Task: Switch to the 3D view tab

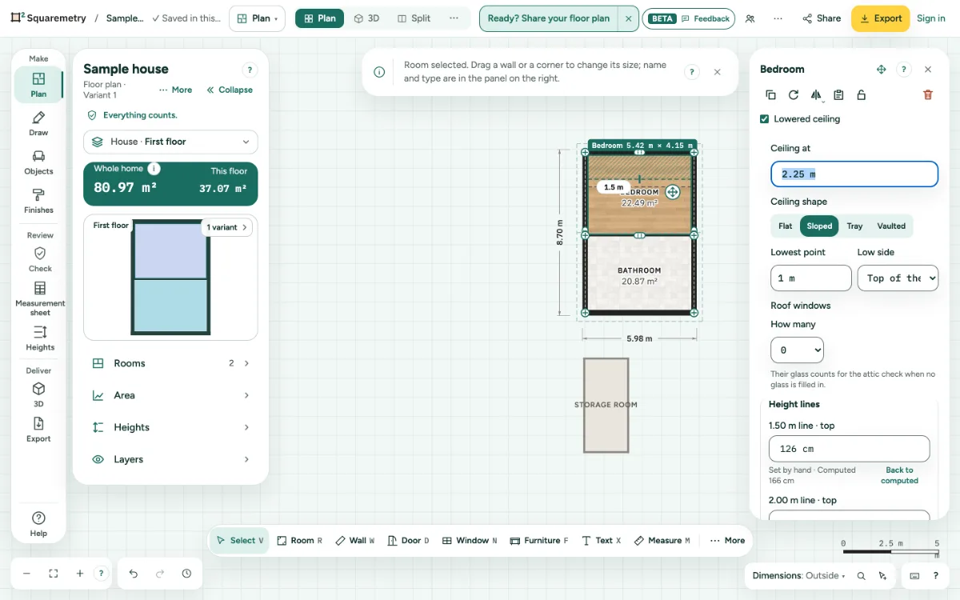Action: point(366,18)
